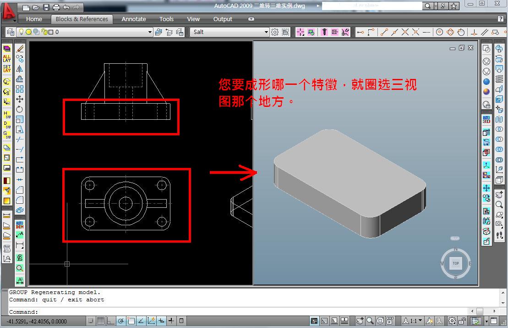Open the Communication Center satellite icon
508x328 pixels.
443,6
